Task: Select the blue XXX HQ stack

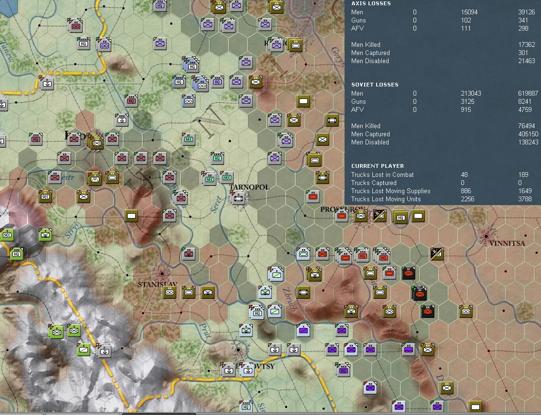Action: point(191,64)
